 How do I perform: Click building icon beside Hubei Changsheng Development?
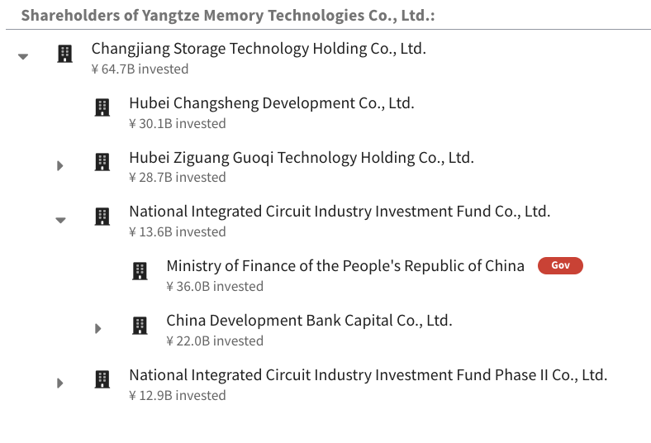pyautogui.click(x=102, y=107)
